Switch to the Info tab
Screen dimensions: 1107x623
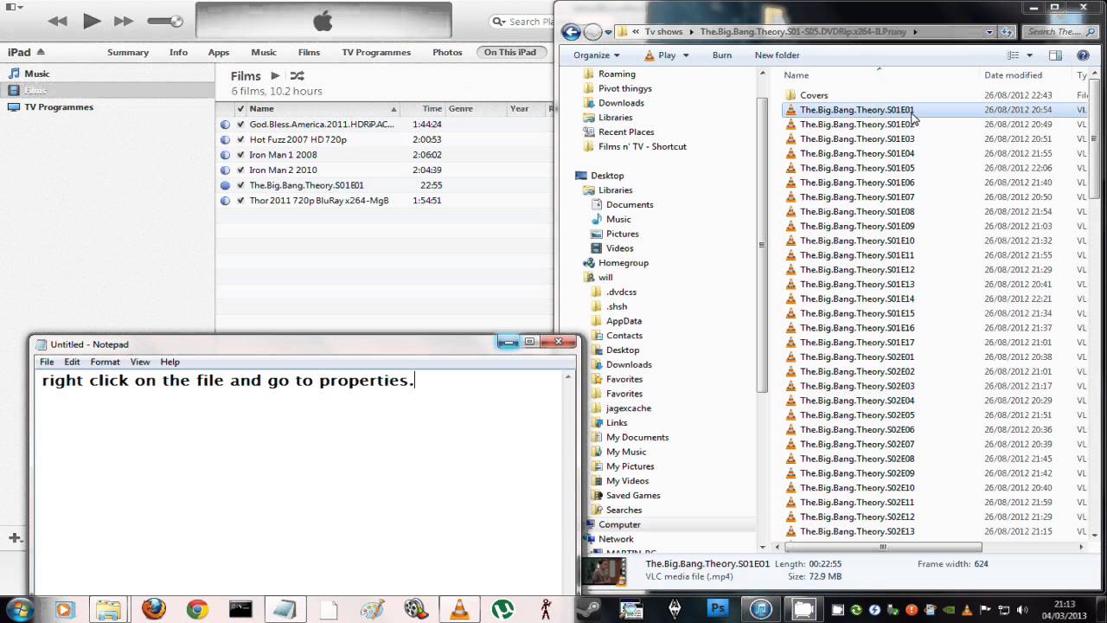[178, 52]
